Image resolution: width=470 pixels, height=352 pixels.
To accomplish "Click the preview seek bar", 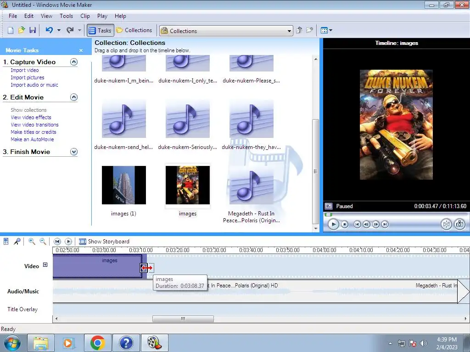I will (x=396, y=214).
